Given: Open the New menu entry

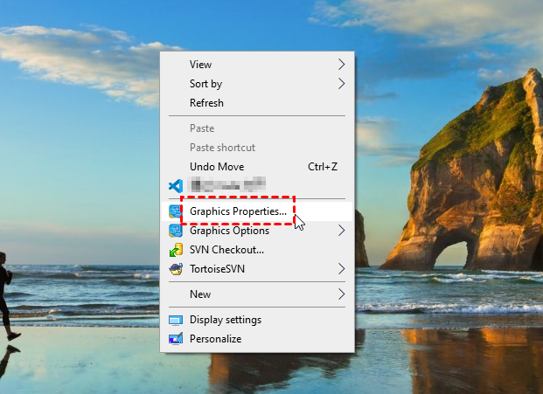Looking at the screenshot, I should pos(257,294).
